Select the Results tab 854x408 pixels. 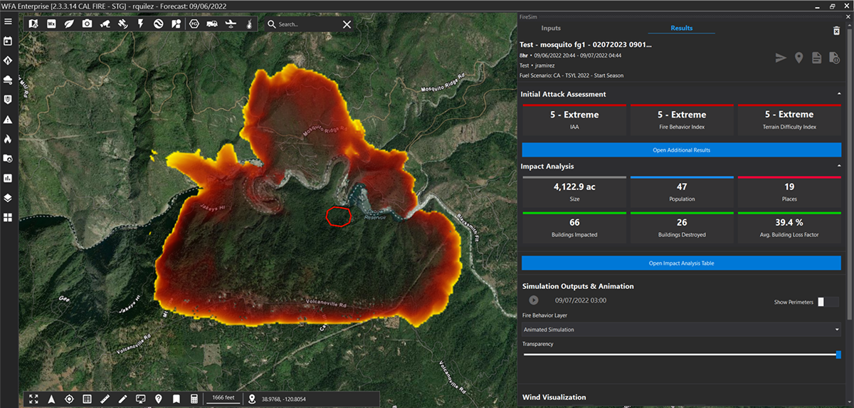click(x=681, y=28)
